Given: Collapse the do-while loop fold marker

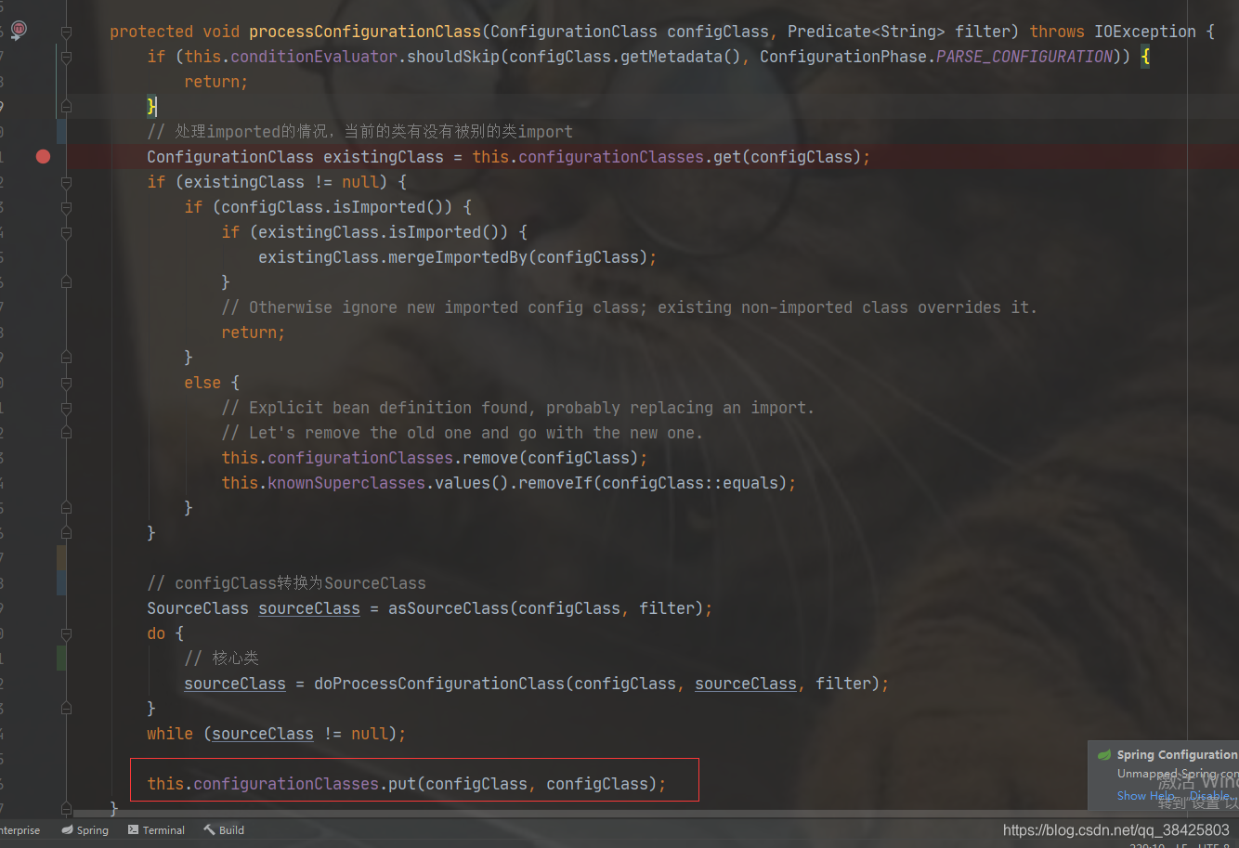Looking at the screenshot, I should click(66, 633).
